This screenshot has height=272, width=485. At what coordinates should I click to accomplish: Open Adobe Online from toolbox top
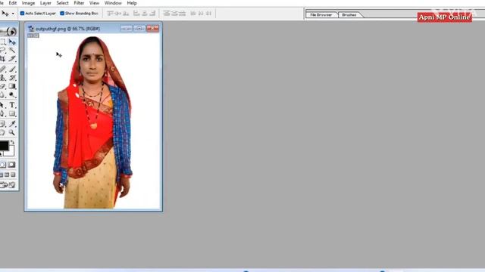[x=8, y=31]
